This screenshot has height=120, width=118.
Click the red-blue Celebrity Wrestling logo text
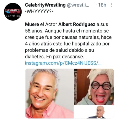tap(13, 11)
